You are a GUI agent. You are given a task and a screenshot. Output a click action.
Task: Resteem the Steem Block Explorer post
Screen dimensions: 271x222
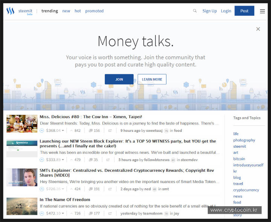point(108,160)
